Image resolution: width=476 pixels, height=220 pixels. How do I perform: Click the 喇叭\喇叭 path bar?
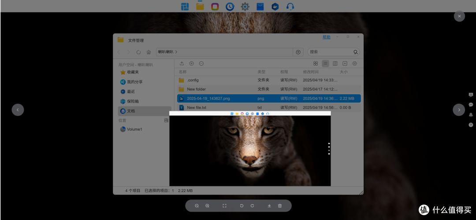(224, 52)
